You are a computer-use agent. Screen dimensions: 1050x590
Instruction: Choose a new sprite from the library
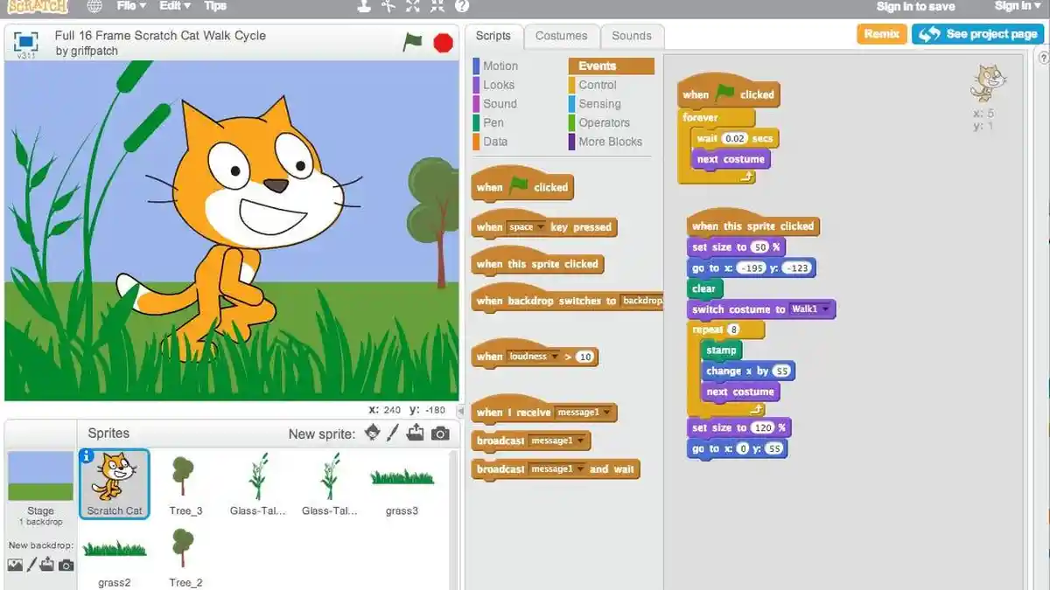pyautogui.click(x=373, y=432)
